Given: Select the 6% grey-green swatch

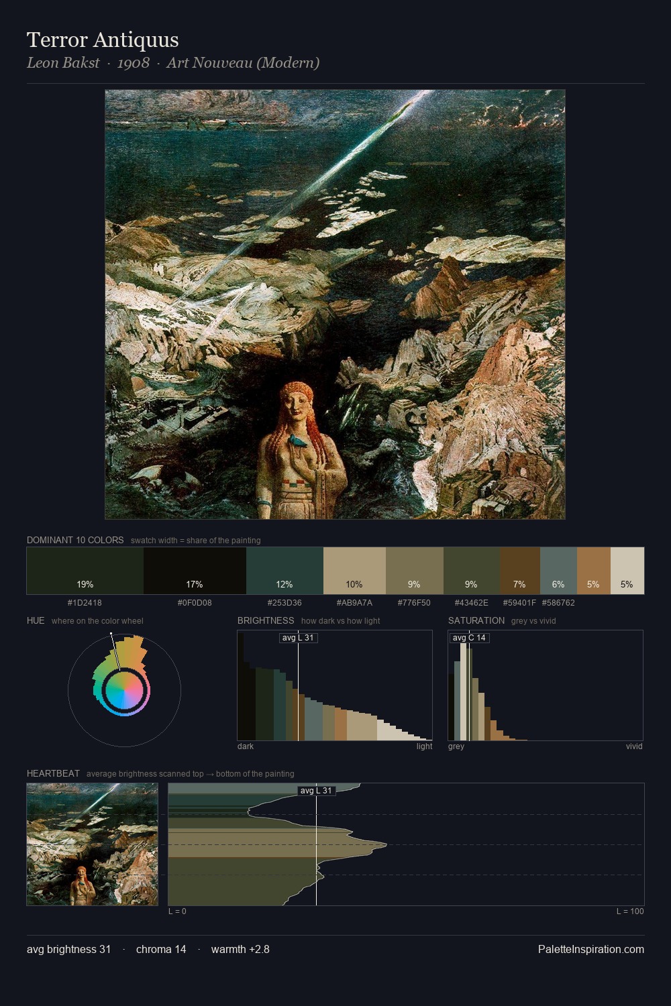Looking at the screenshot, I should pos(558,571).
